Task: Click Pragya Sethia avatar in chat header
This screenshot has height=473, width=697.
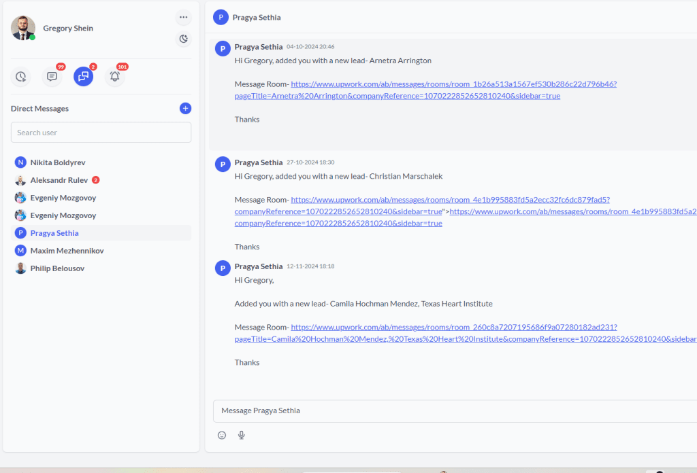Action: (221, 18)
